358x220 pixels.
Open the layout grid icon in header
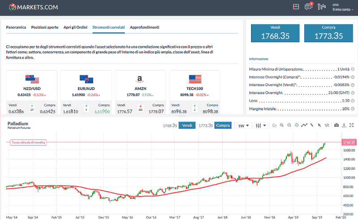click(x=295, y=7)
